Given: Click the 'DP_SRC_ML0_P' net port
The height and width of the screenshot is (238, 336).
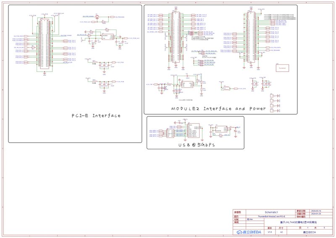Looking at the screenshot, I should click(x=160, y=15).
